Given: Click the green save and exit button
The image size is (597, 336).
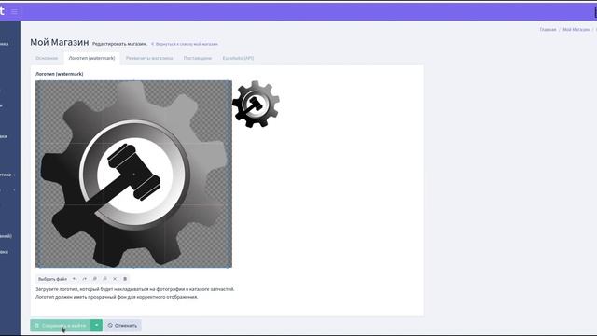Looking at the screenshot, I should (x=60, y=326).
